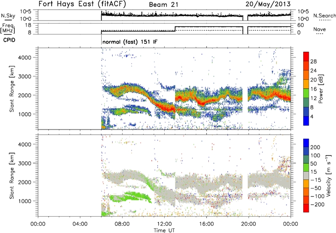Click the blue top velocity colorbar segment

tap(306, 143)
